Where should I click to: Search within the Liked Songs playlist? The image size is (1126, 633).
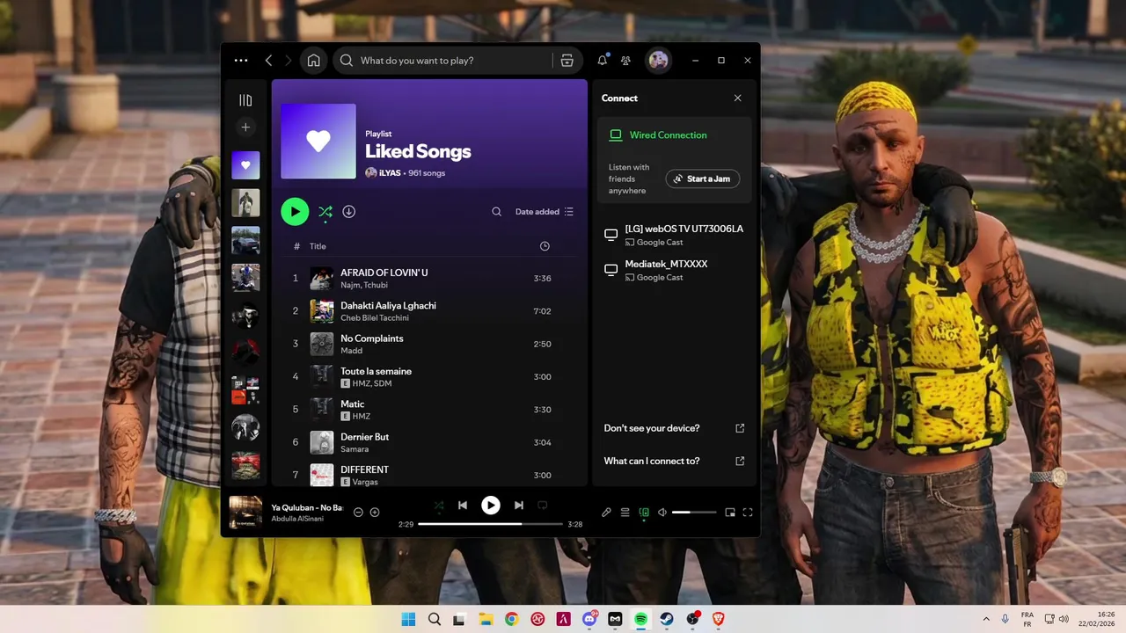tap(496, 212)
